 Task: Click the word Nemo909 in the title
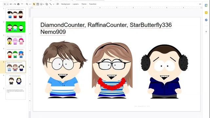point(53,32)
